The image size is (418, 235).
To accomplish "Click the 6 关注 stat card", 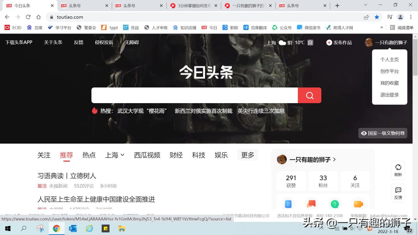I will click(355, 181).
